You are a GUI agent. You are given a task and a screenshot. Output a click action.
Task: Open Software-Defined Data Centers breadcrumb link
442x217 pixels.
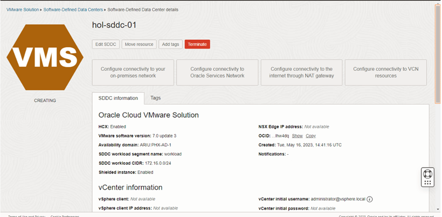click(x=73, y=10)
